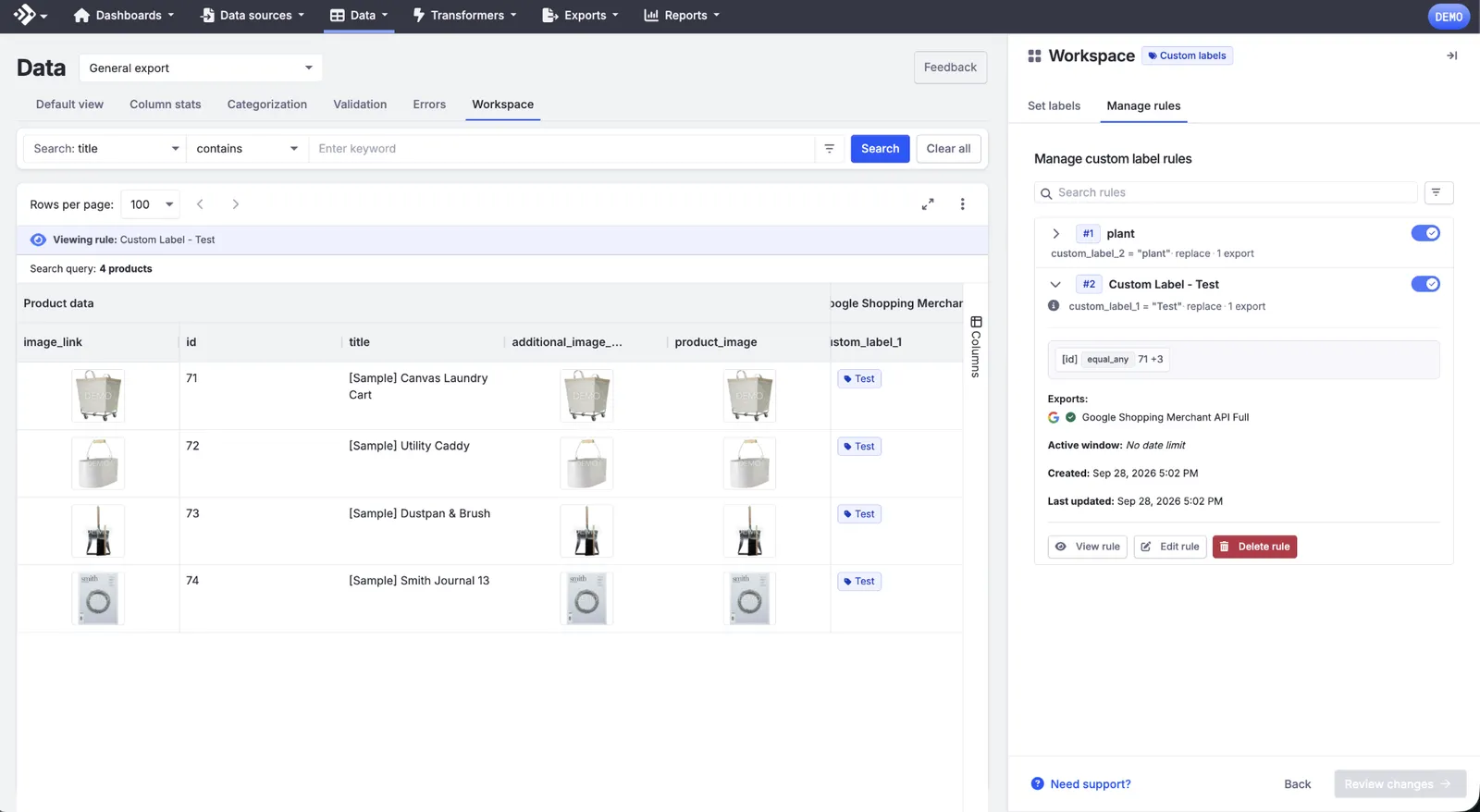Change rows per page dropdown
Screen dimensions: 1480x812
click(x=151, y=204)
